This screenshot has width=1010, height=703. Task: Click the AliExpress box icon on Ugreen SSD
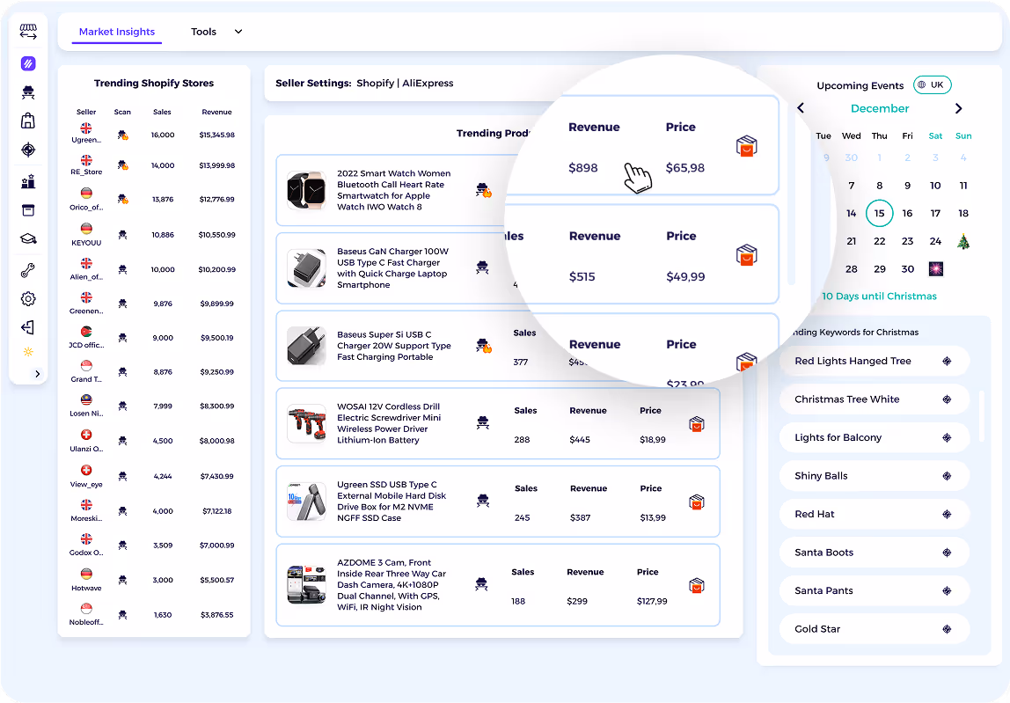(x=696, y=502)
